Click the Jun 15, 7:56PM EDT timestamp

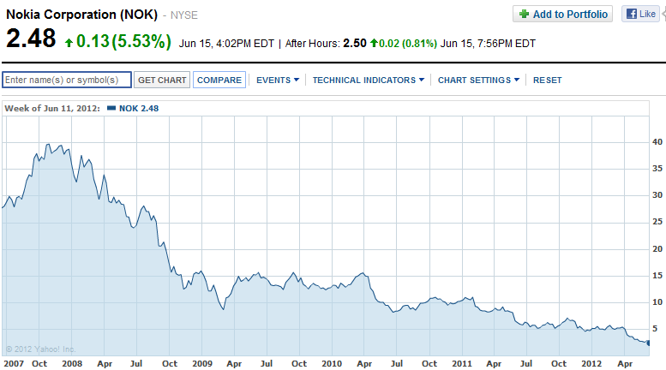(488, 44)
